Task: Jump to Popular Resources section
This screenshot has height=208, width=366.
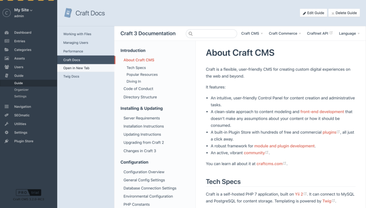Action: coord(142,74)
